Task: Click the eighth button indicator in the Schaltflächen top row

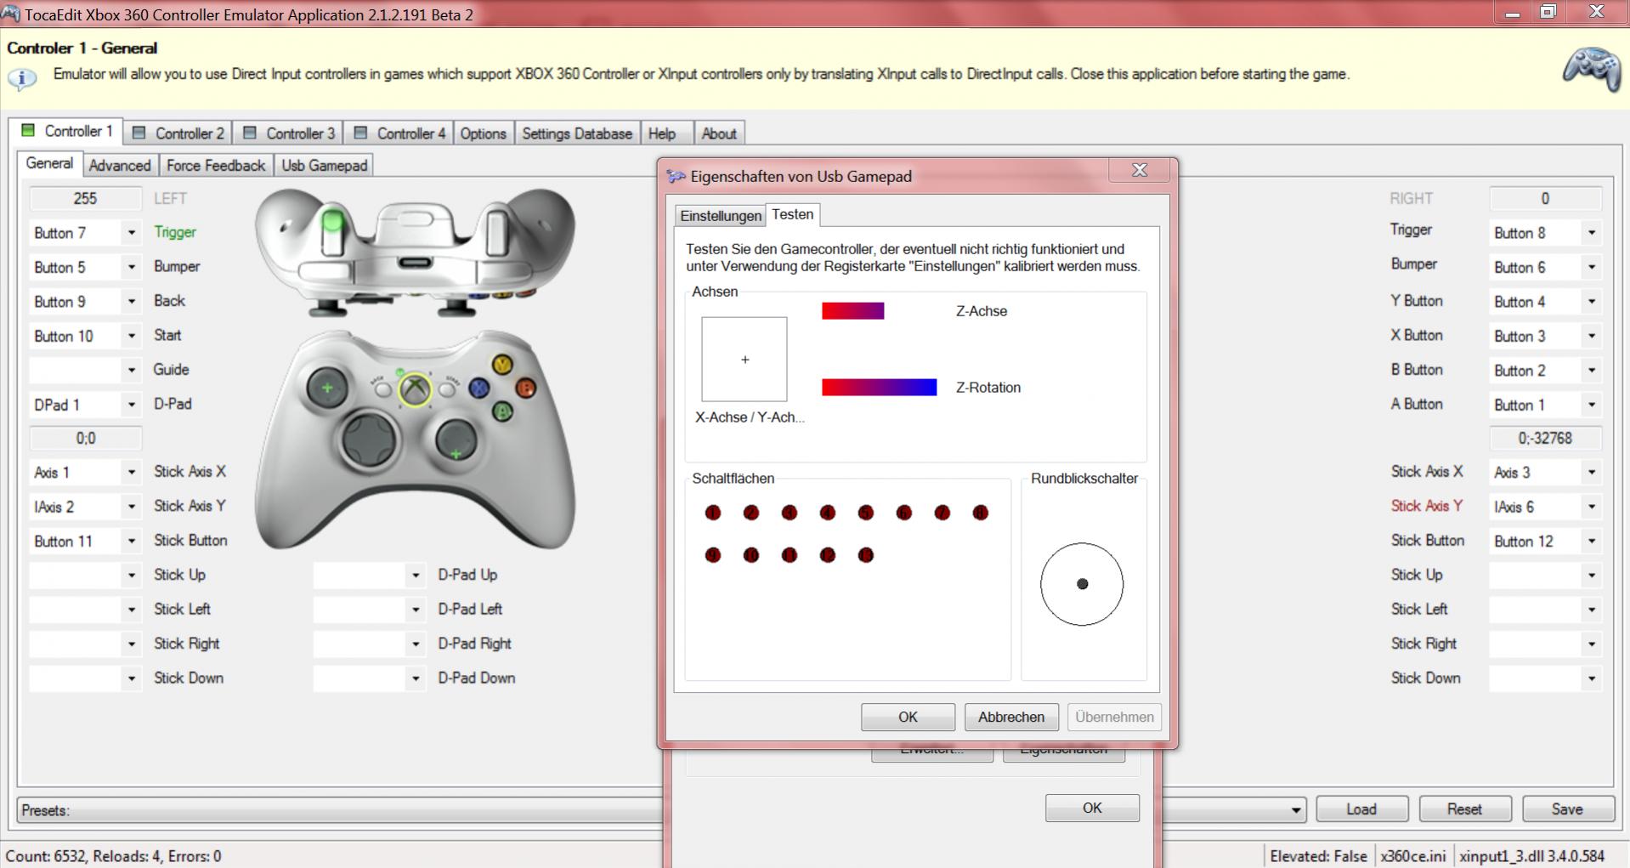Action: (981, 513)
